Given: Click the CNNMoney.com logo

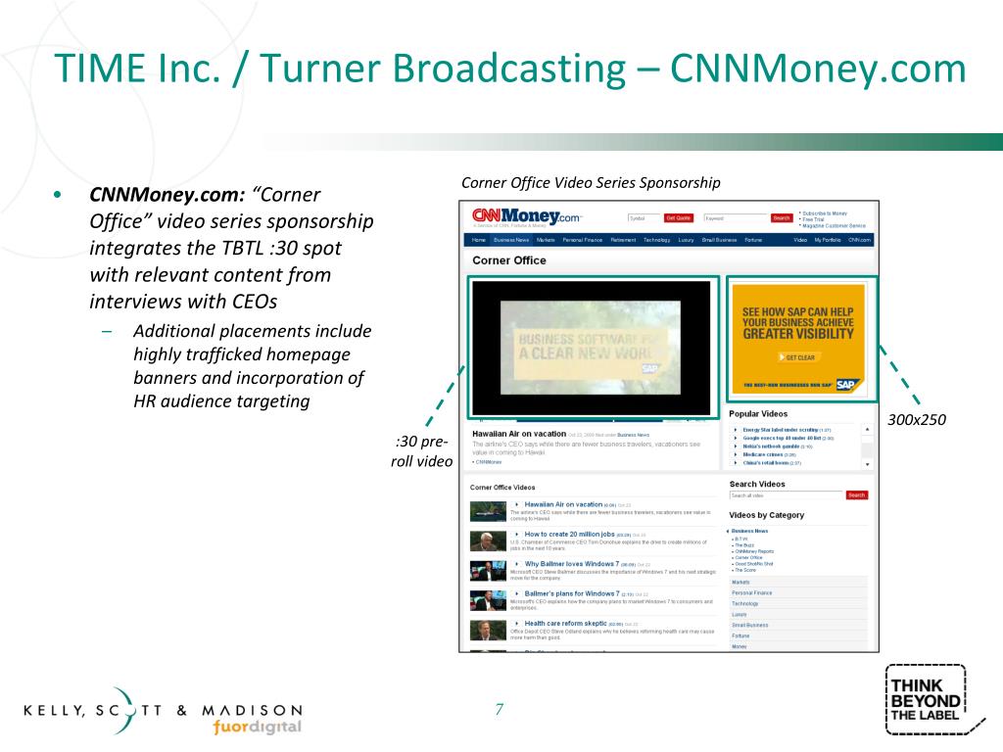Looking at the screenshot, I should tap(526, 216).
